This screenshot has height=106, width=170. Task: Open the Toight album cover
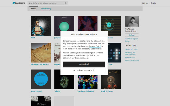(64, 82)
